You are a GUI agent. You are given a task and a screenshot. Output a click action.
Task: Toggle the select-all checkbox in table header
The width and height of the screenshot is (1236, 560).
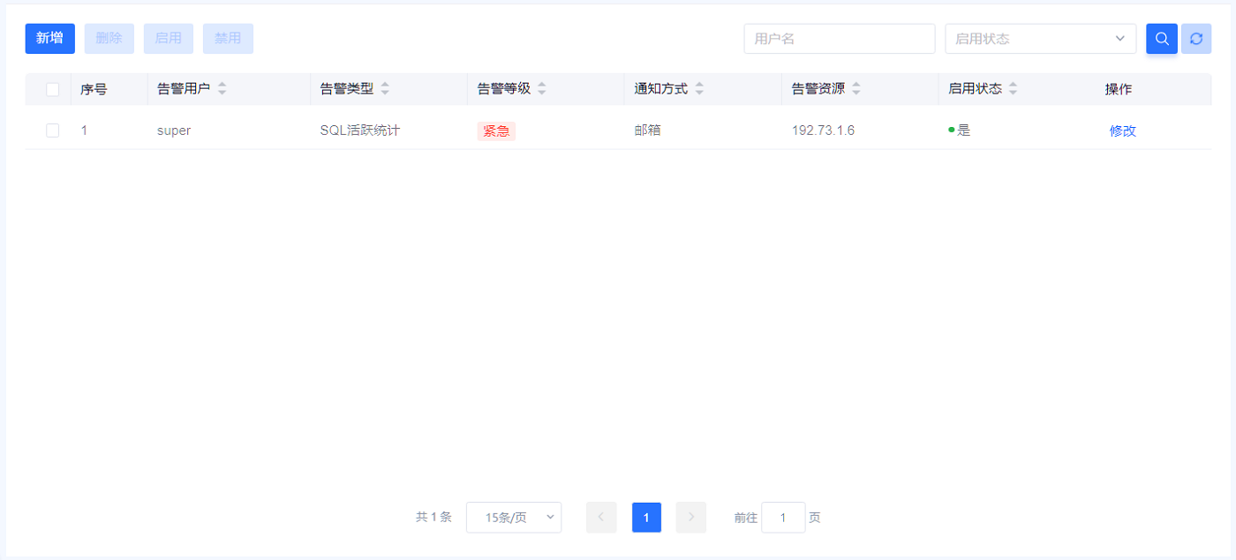pos(53,89)
